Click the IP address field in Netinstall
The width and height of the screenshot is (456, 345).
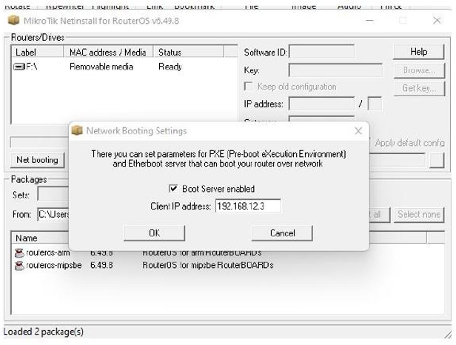click(x=321, y=104)
